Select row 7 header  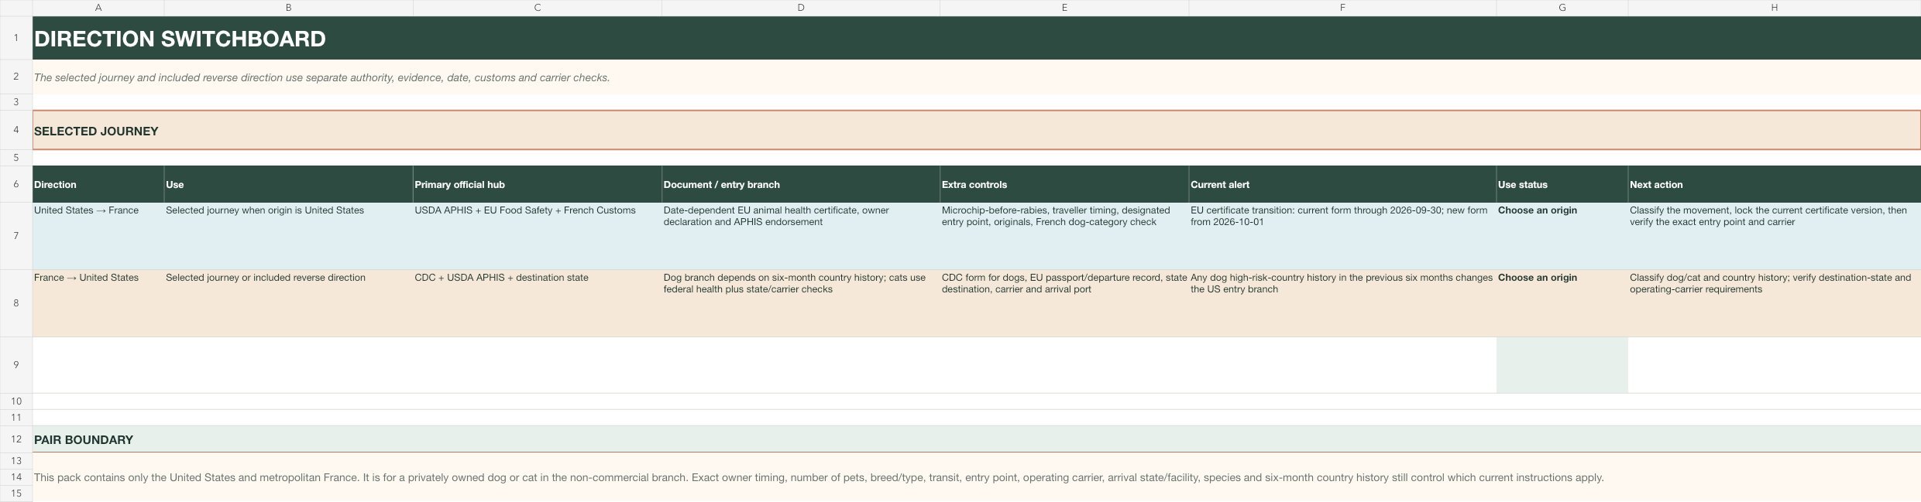(x=16, y=236)
